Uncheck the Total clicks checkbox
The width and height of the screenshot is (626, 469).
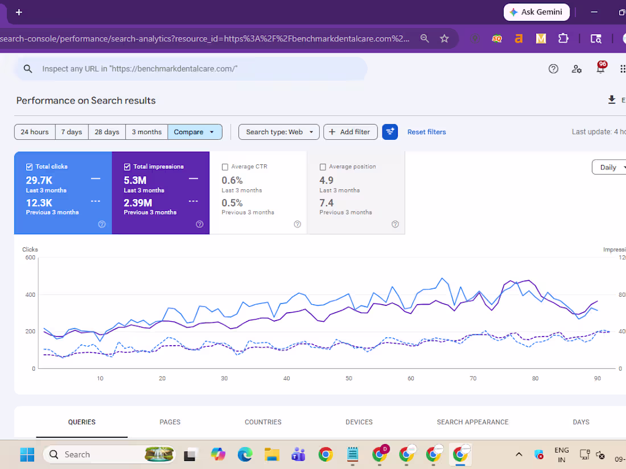click(x=29, y=167)
